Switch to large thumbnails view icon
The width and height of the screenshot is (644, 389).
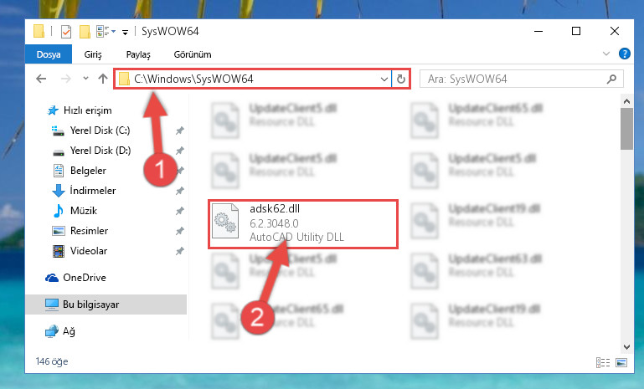[x=621, y=362]
